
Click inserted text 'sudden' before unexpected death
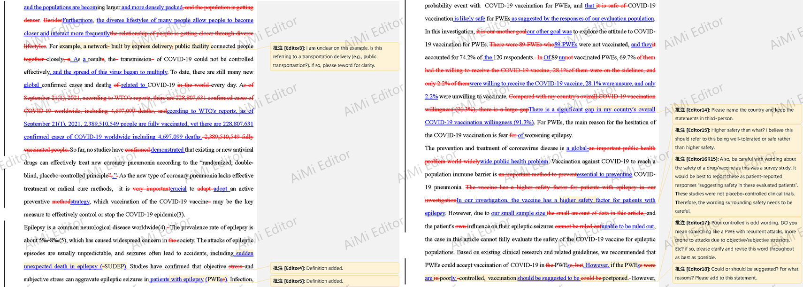coord(244,253)
